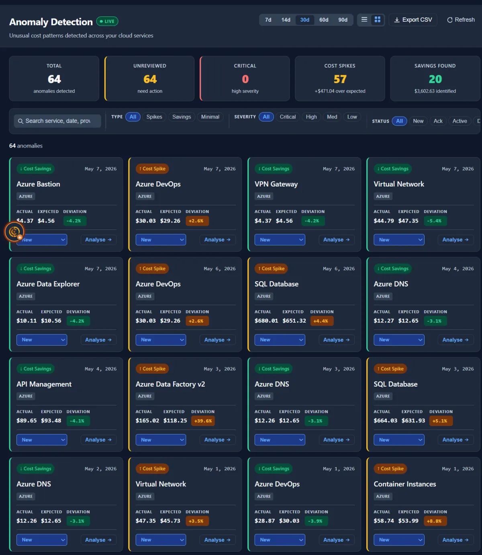482x555 pixels.
Task: Analyse the VPN Gateway anomaly
Action: (x=337, y=240)
